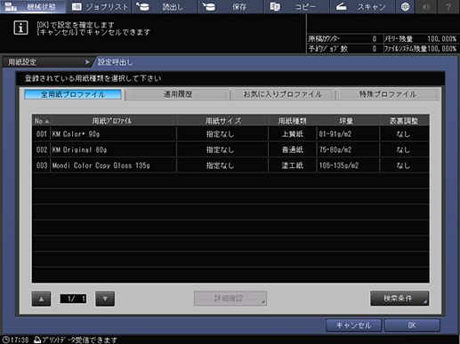Image resolution: width=460 pixels, height=344 pixels.
Task: Confirm with the OK button
Action: (412, 325)
